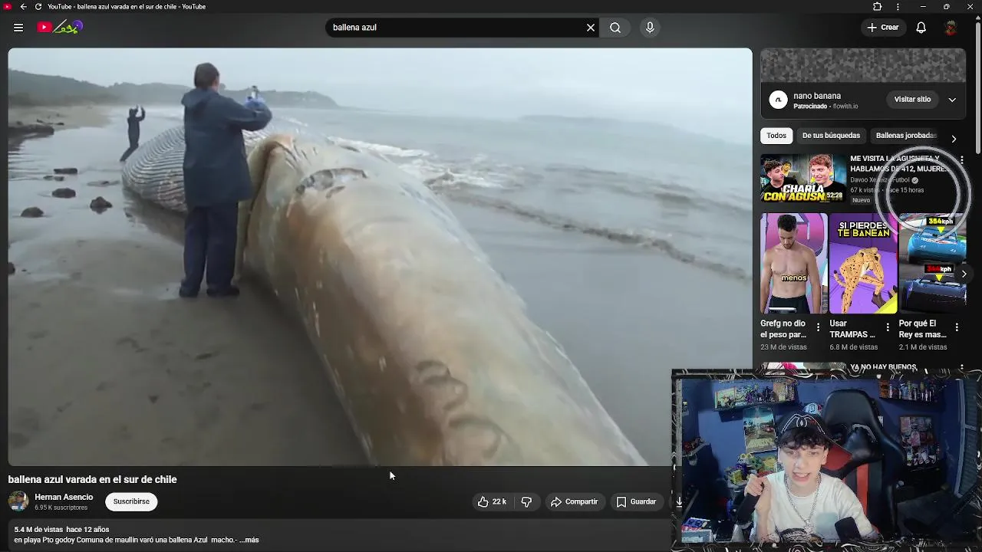Viewport: 982px width, 552px height.
Task: Open the 'ME VISITA LA AGUSNETA' video title
Action: 899,163
